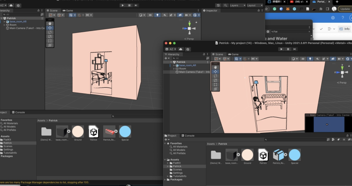This screenshot has height=186, width=352.
Task: Click cloud icon in back Unity window toolbar
Action: coord(11,5)
